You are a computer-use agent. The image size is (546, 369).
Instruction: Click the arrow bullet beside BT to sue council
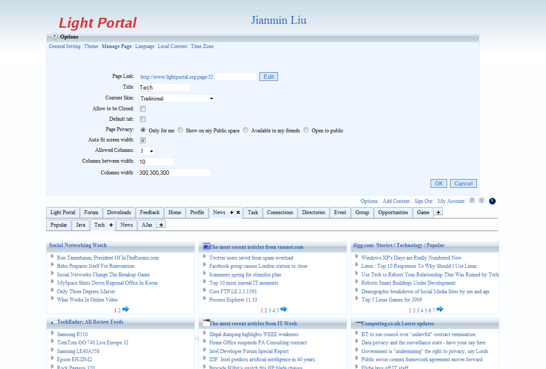coord(357,333)
